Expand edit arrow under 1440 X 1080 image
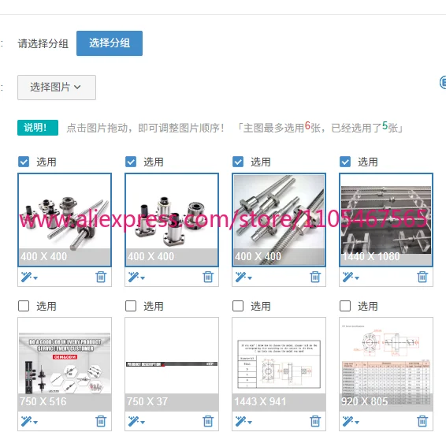The width and height of the screenshot is (446, 436). click(x=357, y=278)
